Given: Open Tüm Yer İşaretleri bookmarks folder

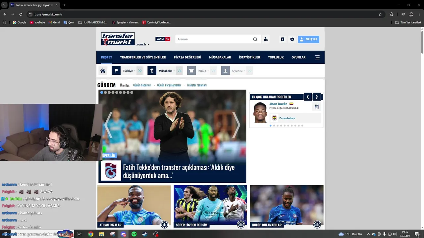Looking at the screenshot, I should (x=408, y=22).
